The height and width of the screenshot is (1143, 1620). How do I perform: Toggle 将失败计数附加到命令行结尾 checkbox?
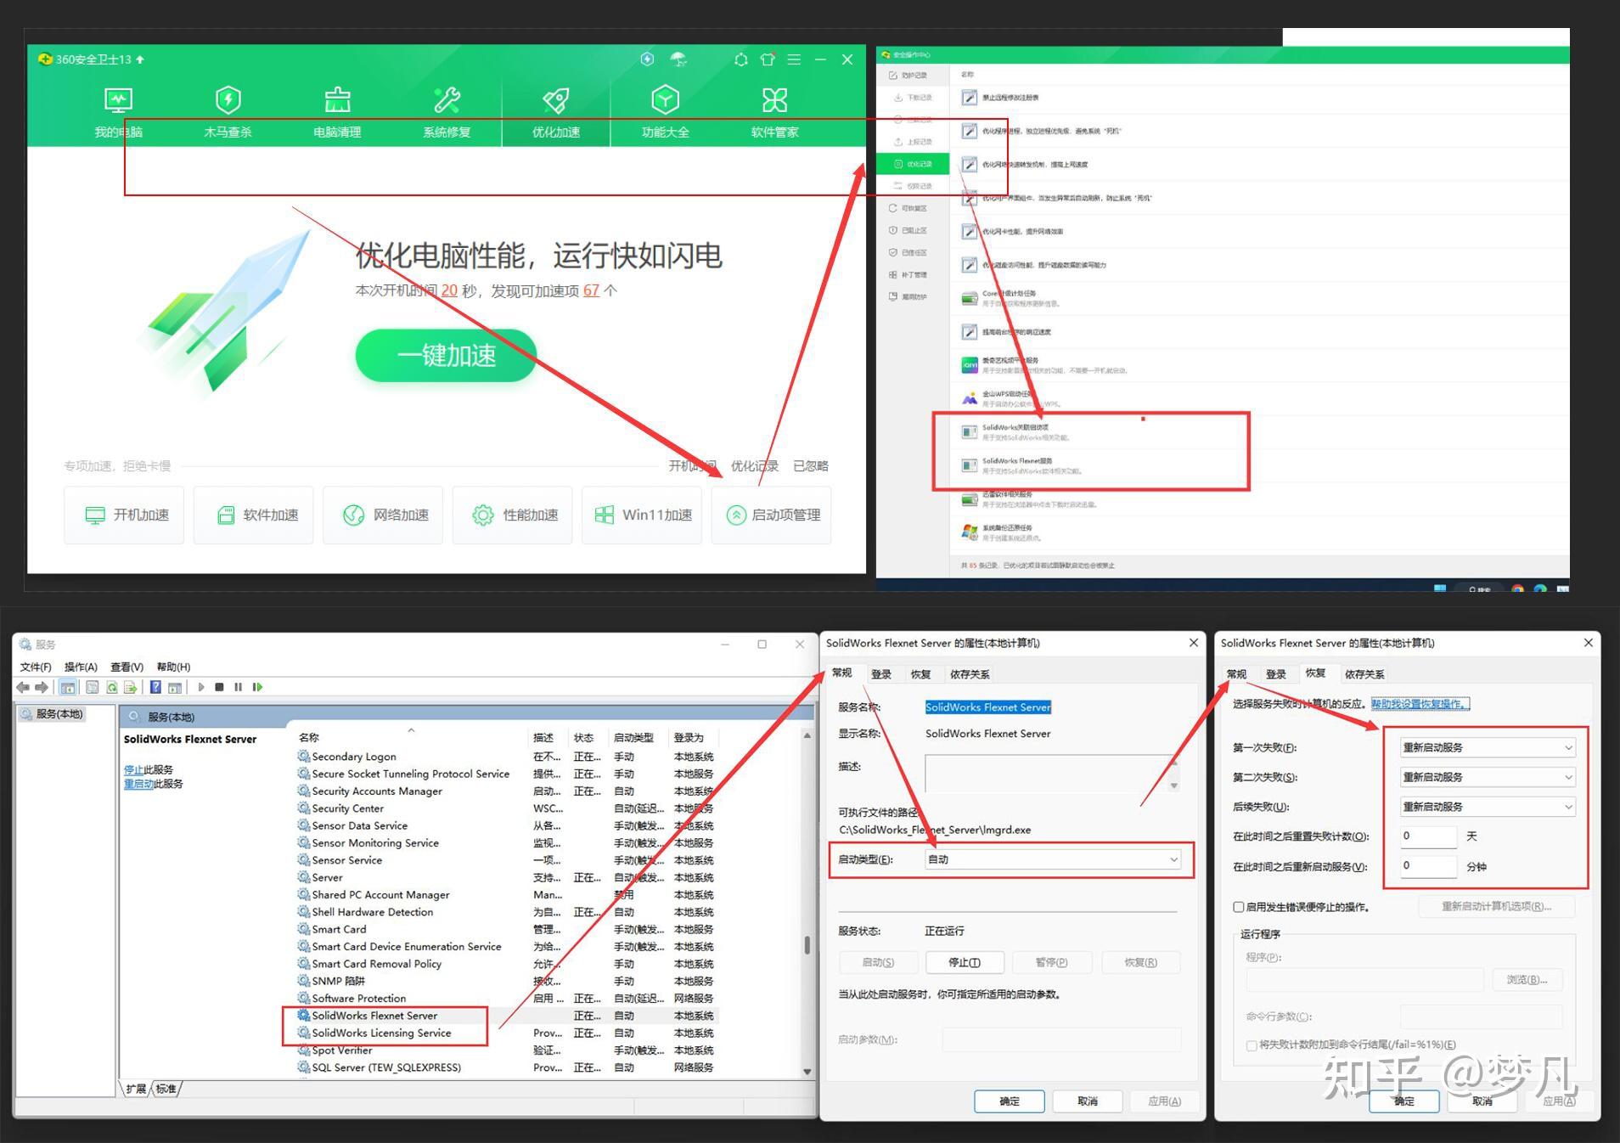click(1252, 1045)
